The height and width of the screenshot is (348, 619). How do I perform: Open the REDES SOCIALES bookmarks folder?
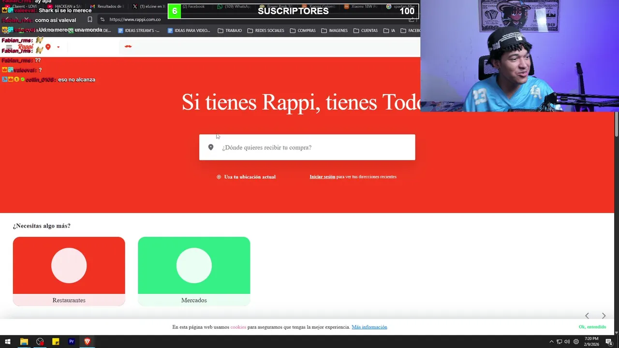(265, 30)
